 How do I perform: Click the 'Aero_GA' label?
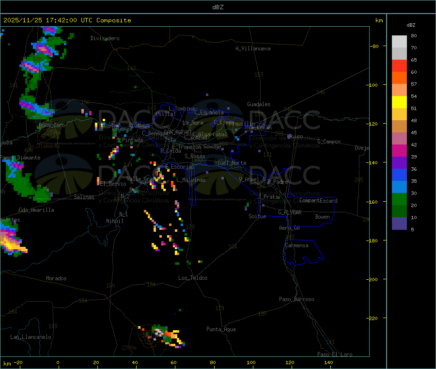click(x=290, y=228)
